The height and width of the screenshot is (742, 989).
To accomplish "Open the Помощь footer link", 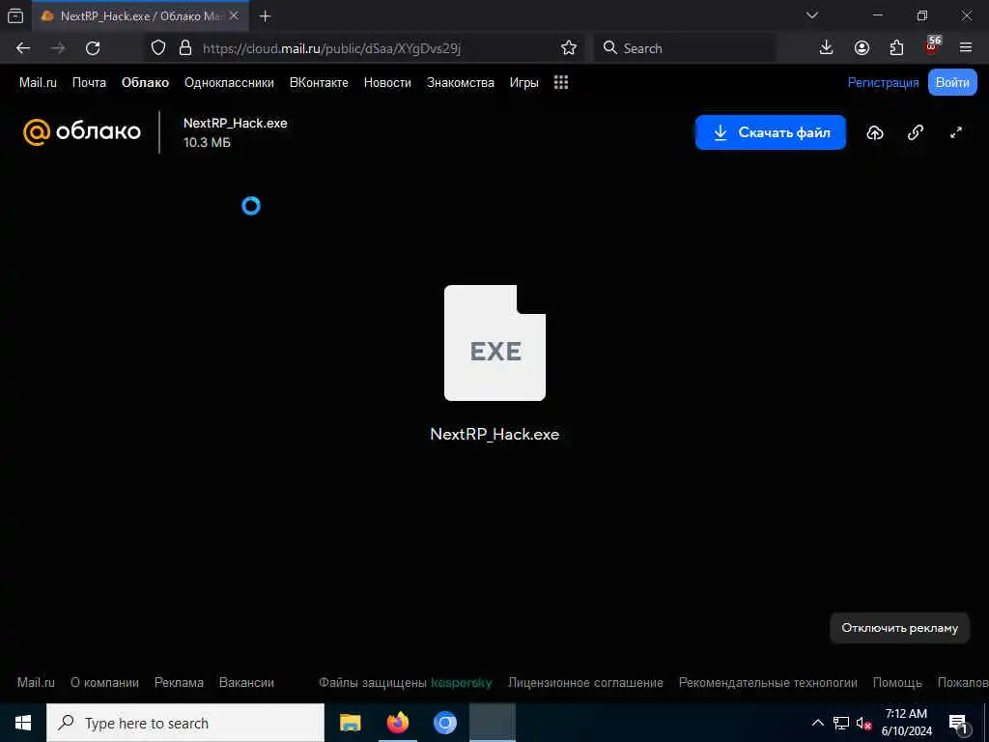I will click(x=897, y=683).
